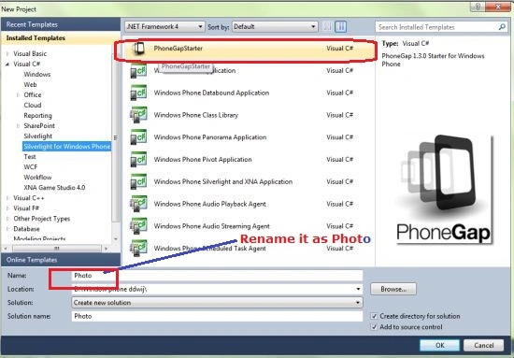Open the Sort by Default dropdown
The height and width of the screenshot is (358, 514).
point(275,26)
